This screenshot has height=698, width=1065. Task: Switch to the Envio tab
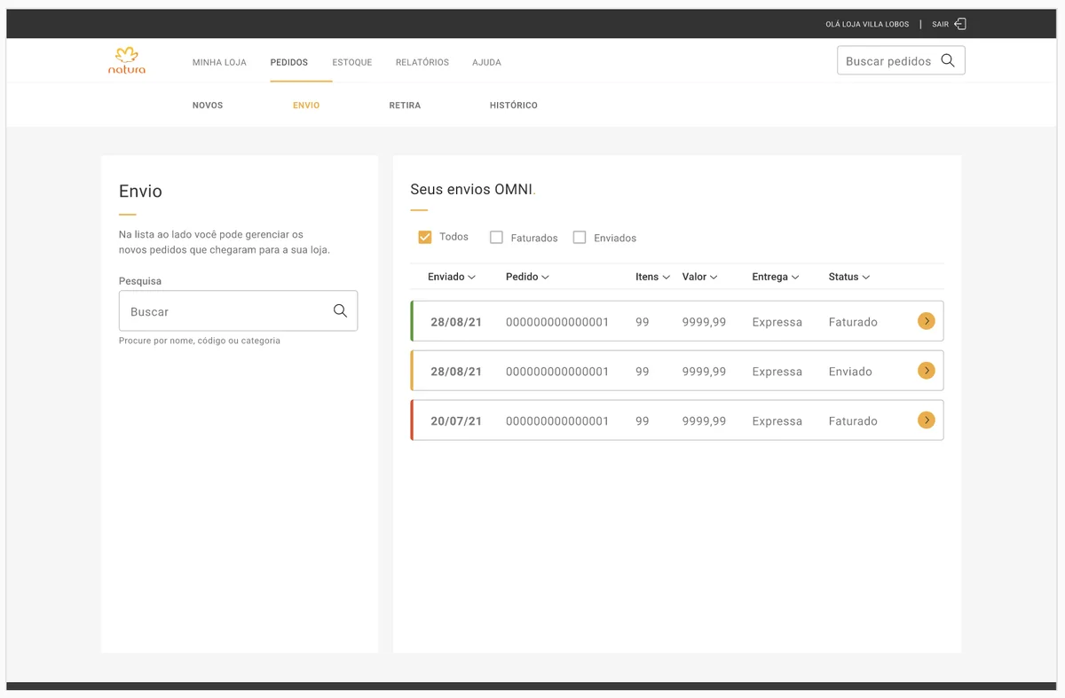click(x=306, y=106)
